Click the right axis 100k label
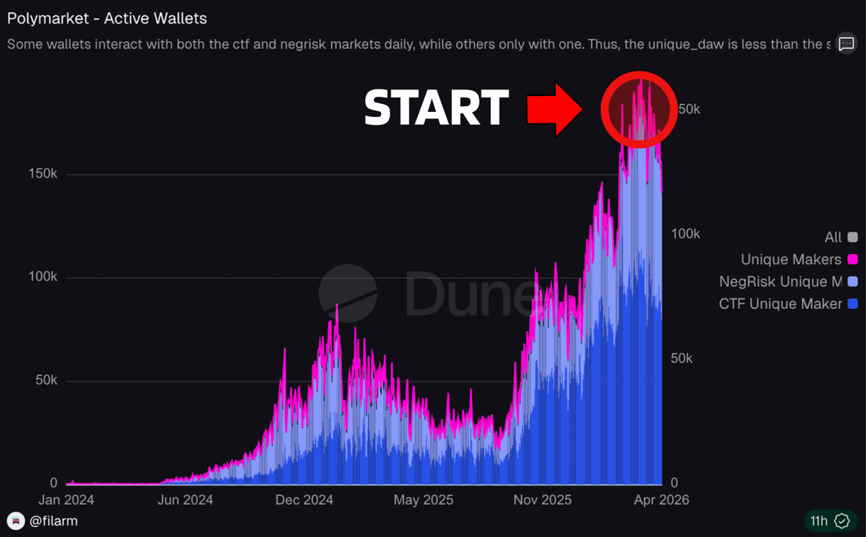The width and height of the screenshot is (866, 537). (686, 234)
